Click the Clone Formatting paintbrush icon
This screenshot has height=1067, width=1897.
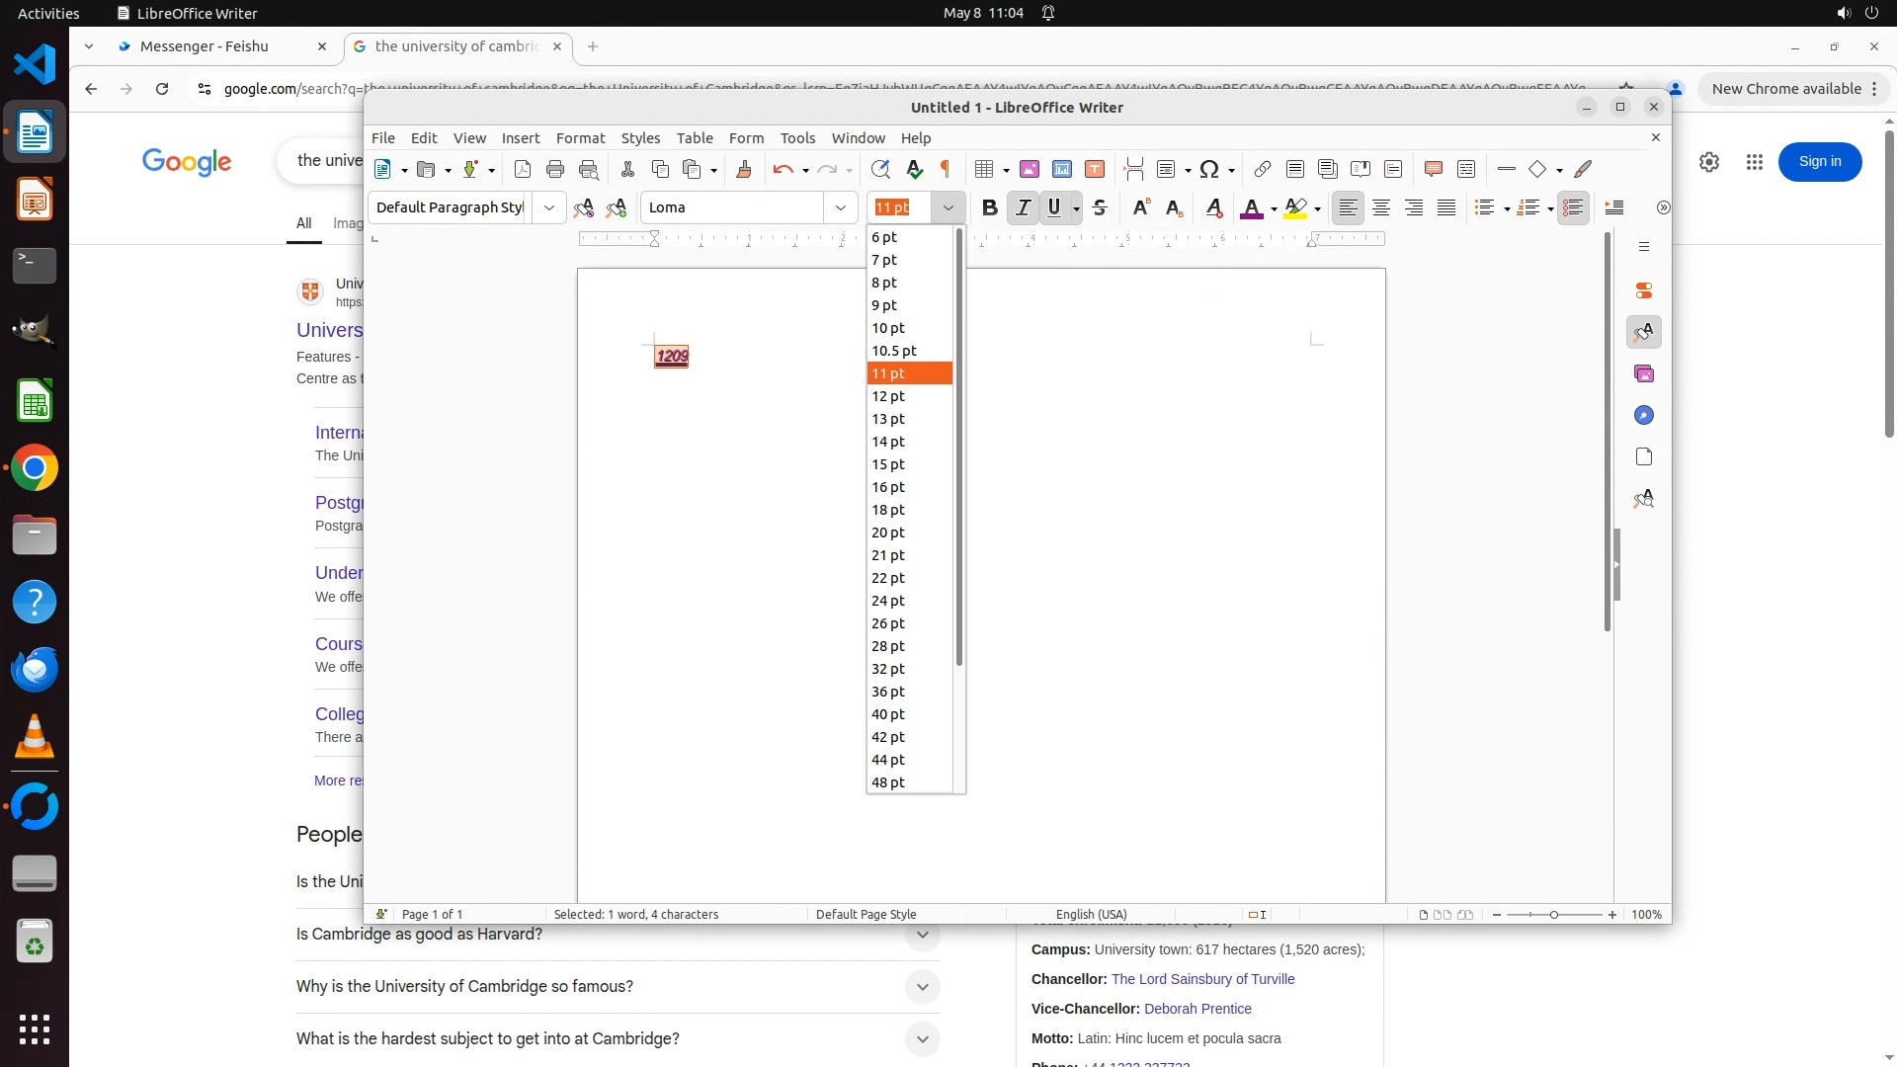coord(744,169)
